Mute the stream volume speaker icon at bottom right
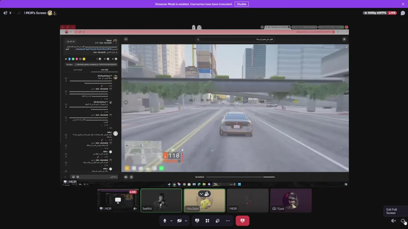This screenshot has width=408, height=229. pos(394,221)
